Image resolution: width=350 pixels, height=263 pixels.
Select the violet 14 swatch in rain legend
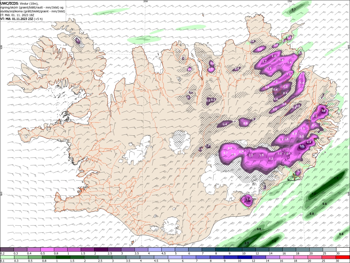(273, 257)
